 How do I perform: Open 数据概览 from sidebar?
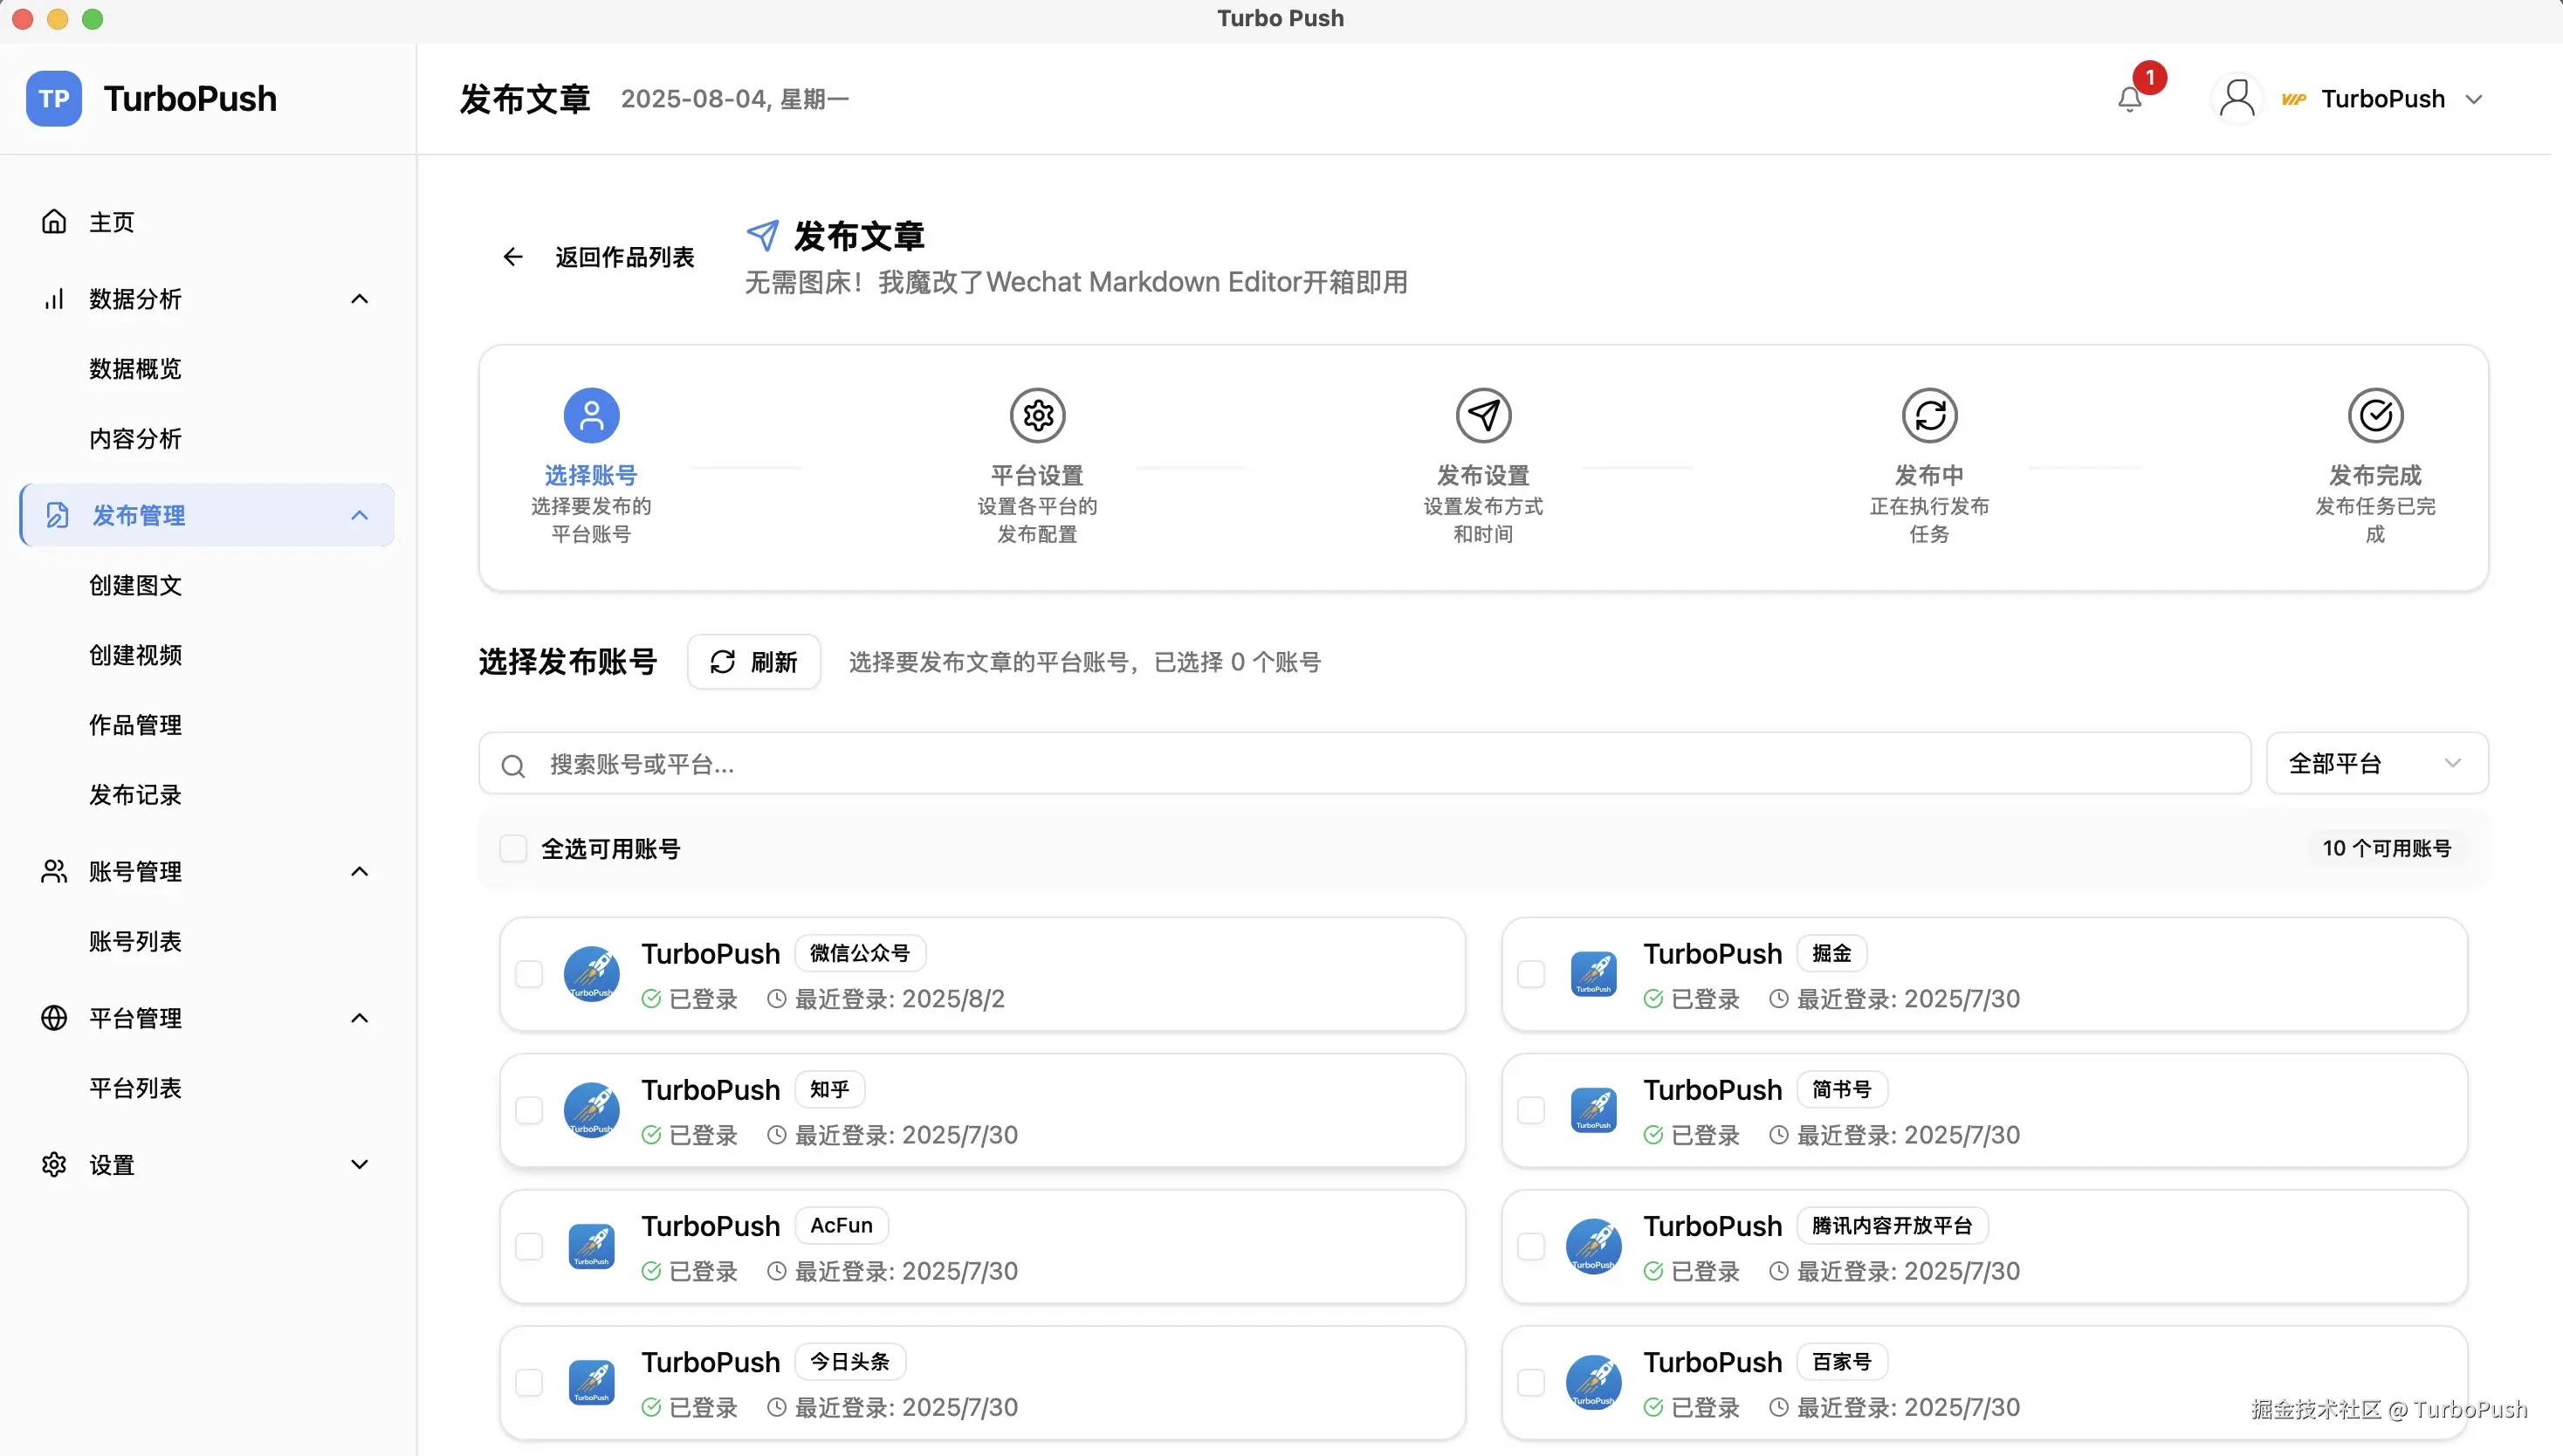pyautogui.click(x=134, y=368)
